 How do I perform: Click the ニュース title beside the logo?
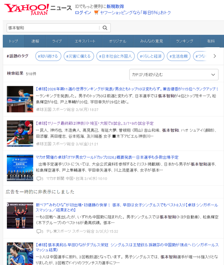coord(61,8)
